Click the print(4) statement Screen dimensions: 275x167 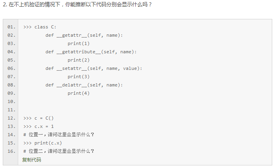79,93
